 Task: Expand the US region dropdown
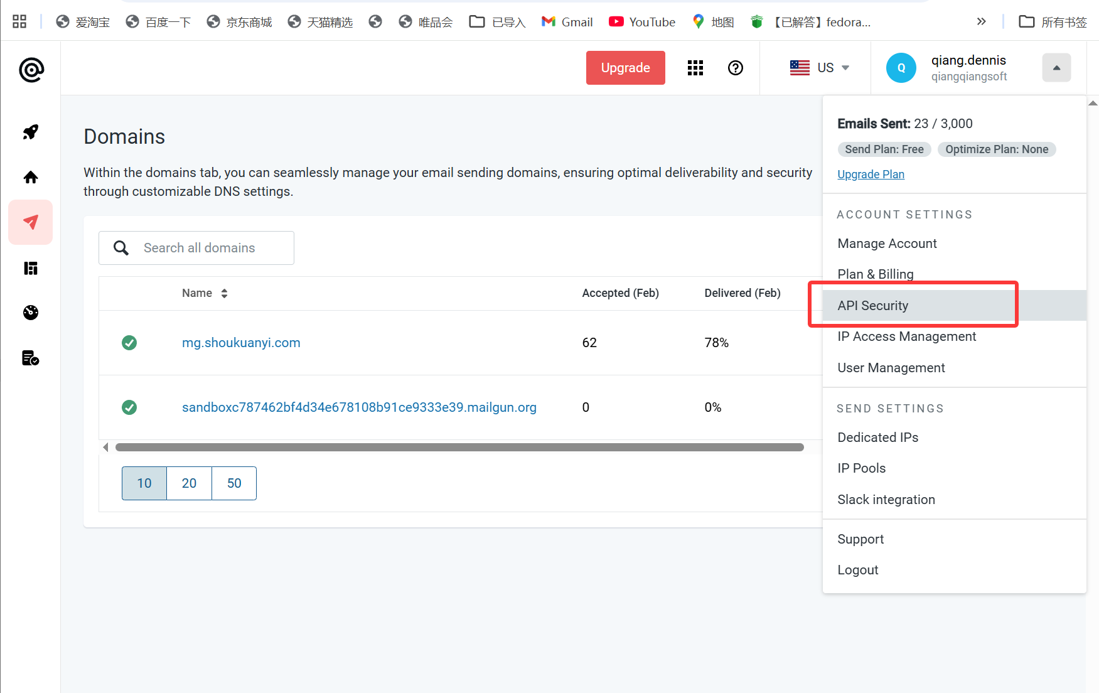pos(819,68)
